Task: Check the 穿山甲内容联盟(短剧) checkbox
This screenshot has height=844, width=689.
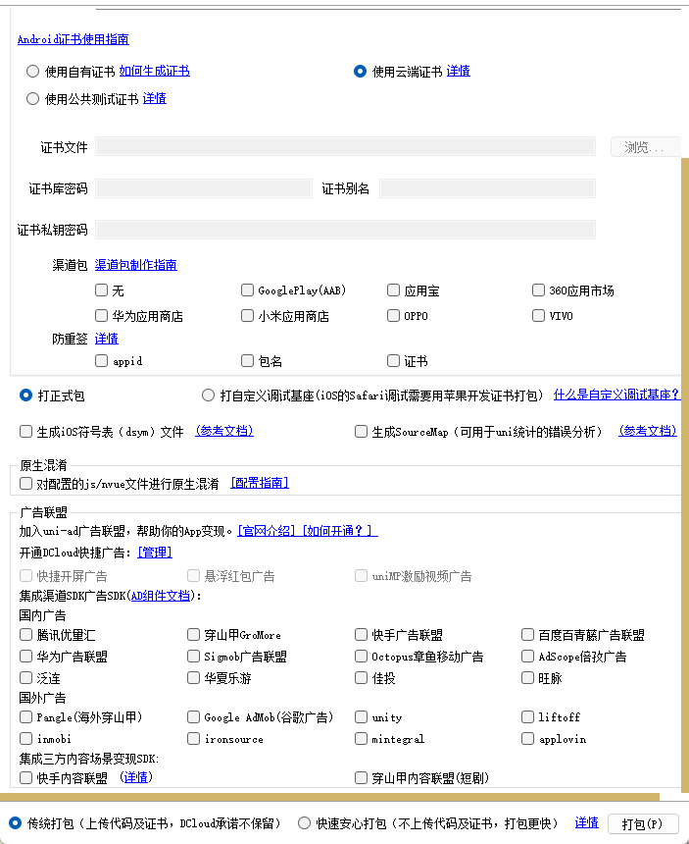Action: tap(361, 777)
